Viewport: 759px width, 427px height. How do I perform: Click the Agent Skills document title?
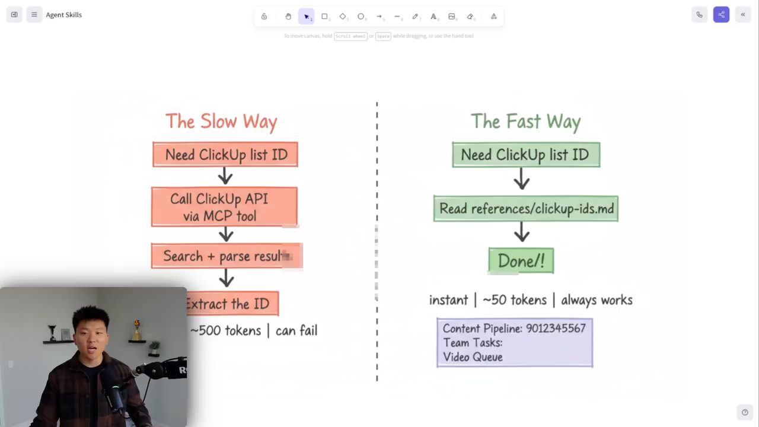point(64,15)
